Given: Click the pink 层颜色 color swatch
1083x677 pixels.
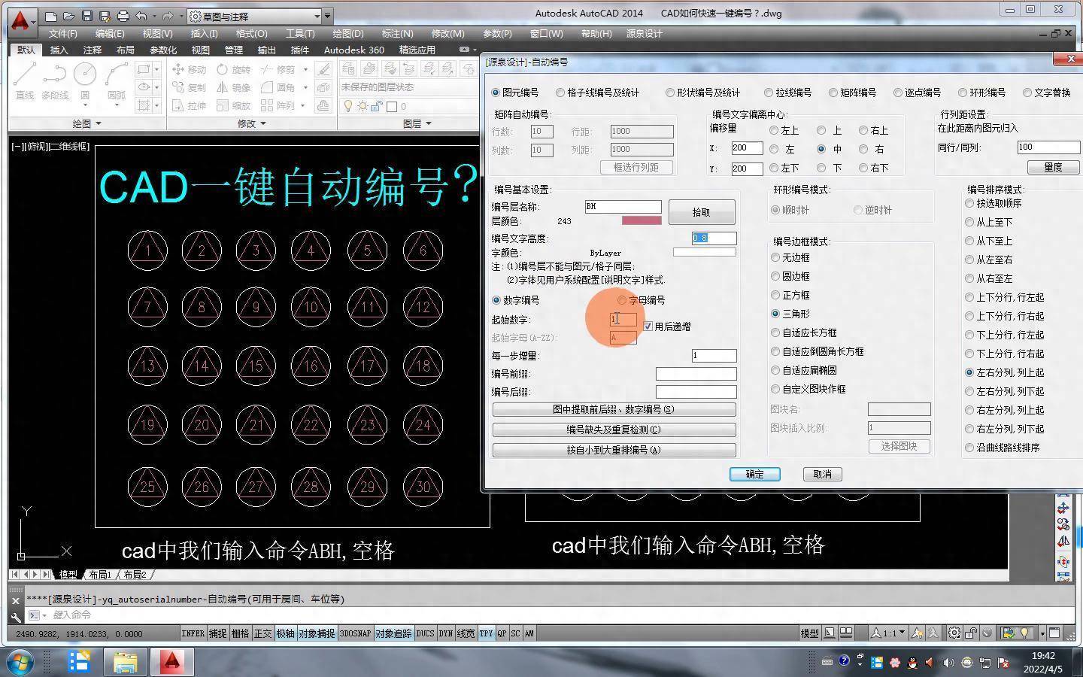Looking at the screenshot, I should coord(642,221).
